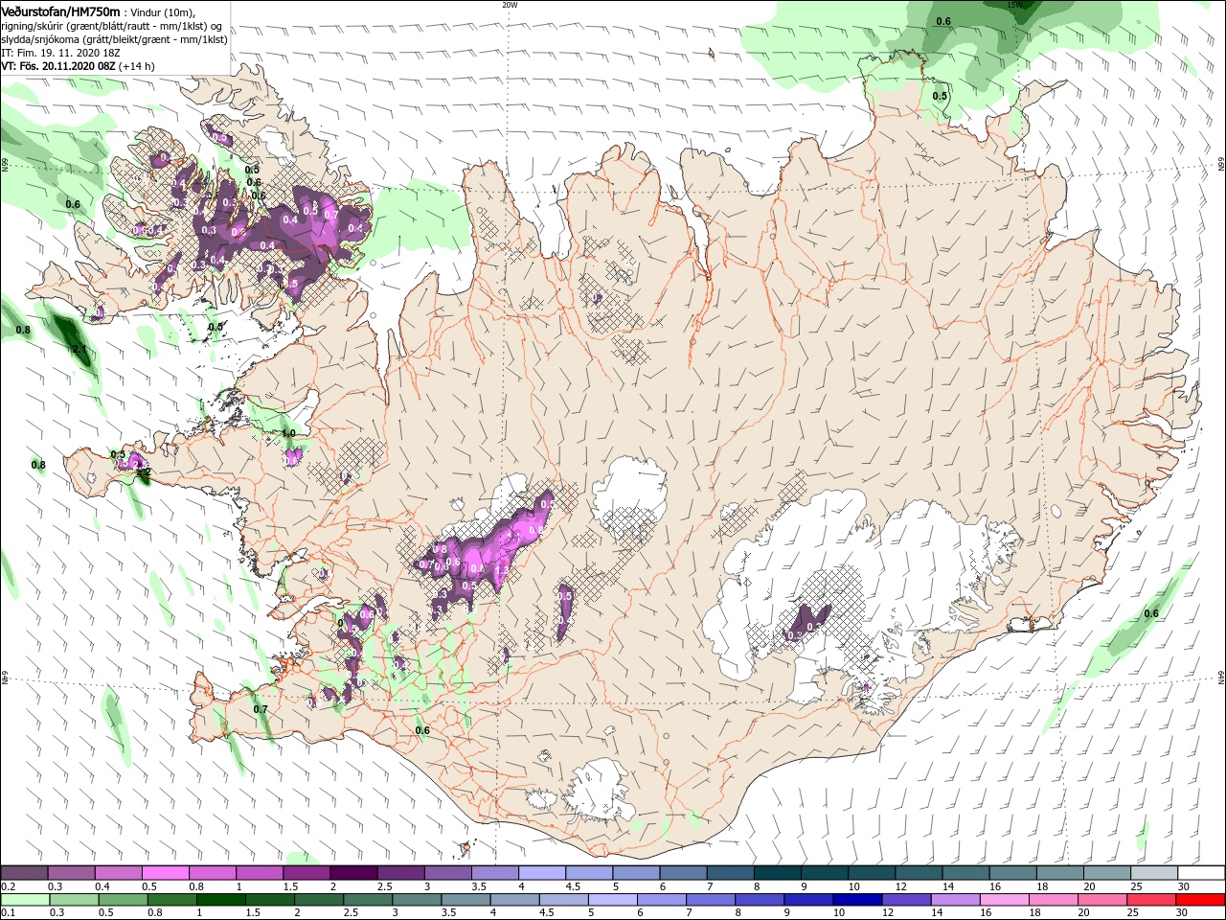Pick the bright pink 0.5 swatch in snow legend
Screen dimensions: 1226x920
point(165,873)
